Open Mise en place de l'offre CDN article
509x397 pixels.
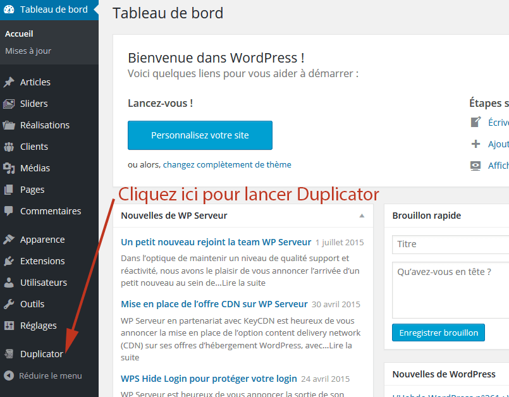pyautogui.click(x=214, y=304)
